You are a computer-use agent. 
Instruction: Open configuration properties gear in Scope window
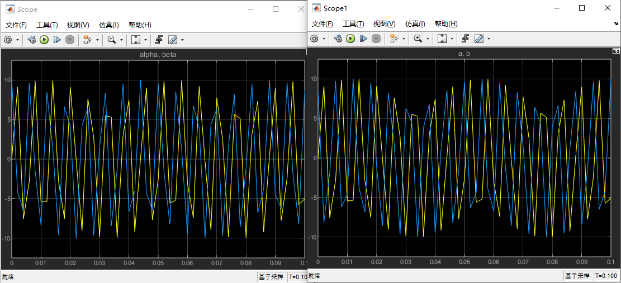coord(8,40)
